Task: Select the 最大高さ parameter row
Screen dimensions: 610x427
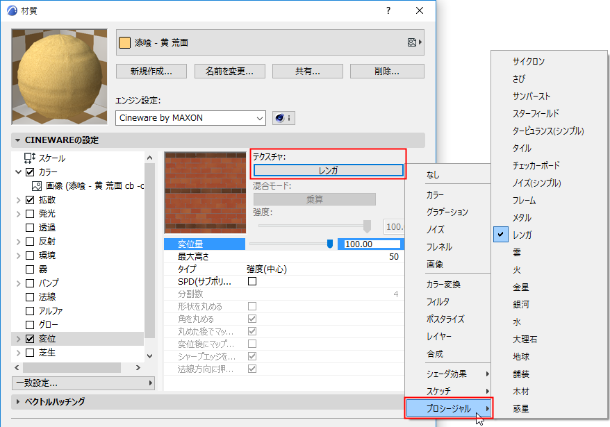Action: pos(284,257)
